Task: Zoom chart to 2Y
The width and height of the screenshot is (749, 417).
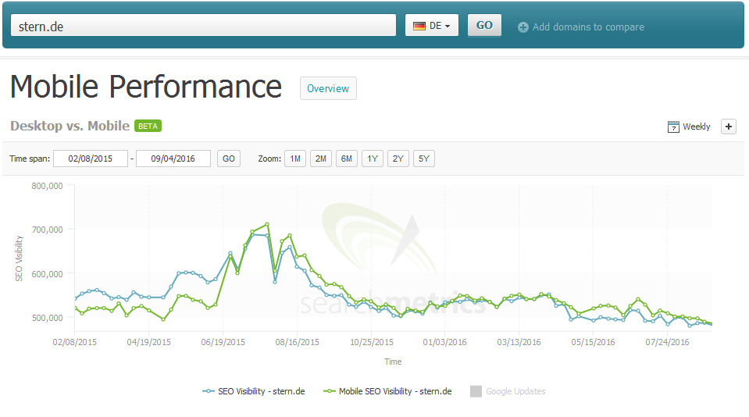Action: (x=398, y=159)
